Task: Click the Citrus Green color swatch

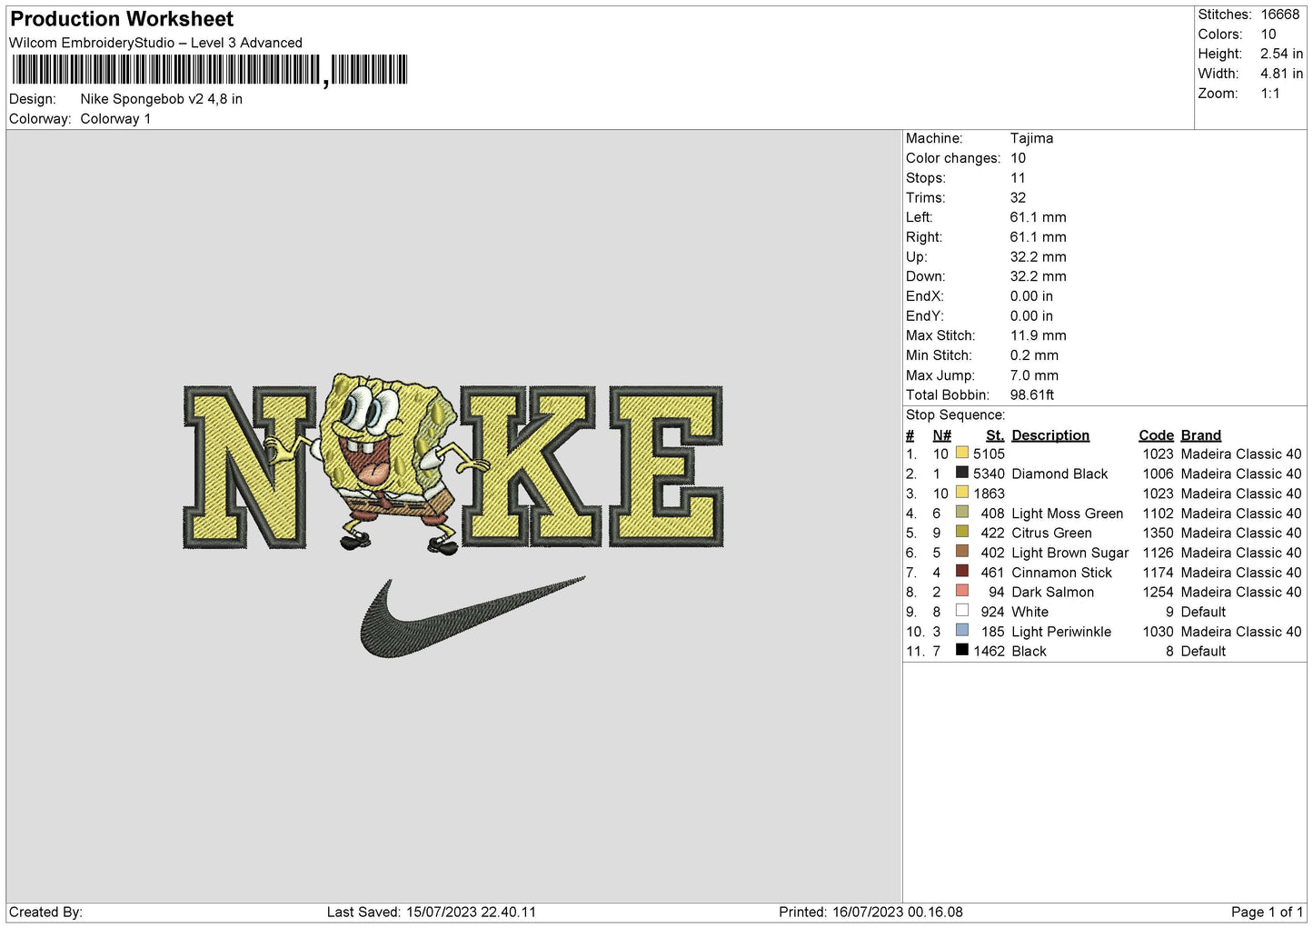Action: [961, 532]
